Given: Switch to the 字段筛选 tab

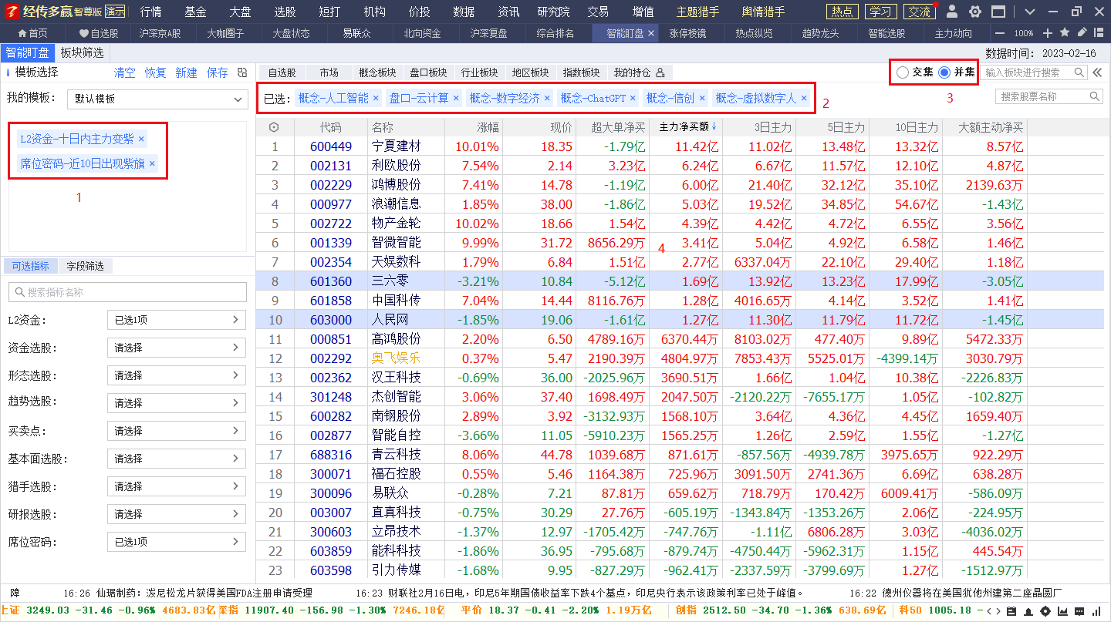Looking at the screenshot, I should 85,266.
